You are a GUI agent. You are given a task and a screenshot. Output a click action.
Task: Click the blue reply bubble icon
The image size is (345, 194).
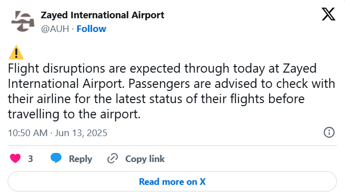coord(56,158)
